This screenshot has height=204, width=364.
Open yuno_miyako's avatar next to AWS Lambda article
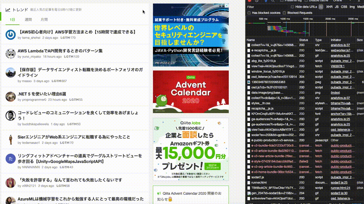[11, 54]
